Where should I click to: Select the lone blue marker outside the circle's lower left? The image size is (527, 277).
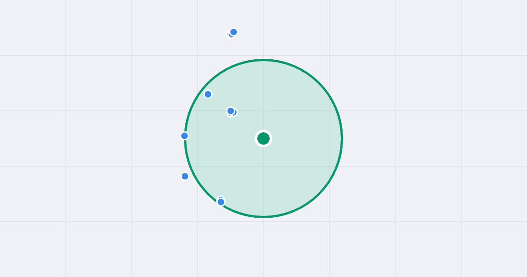pyautogui.click(x=185, y=176)
